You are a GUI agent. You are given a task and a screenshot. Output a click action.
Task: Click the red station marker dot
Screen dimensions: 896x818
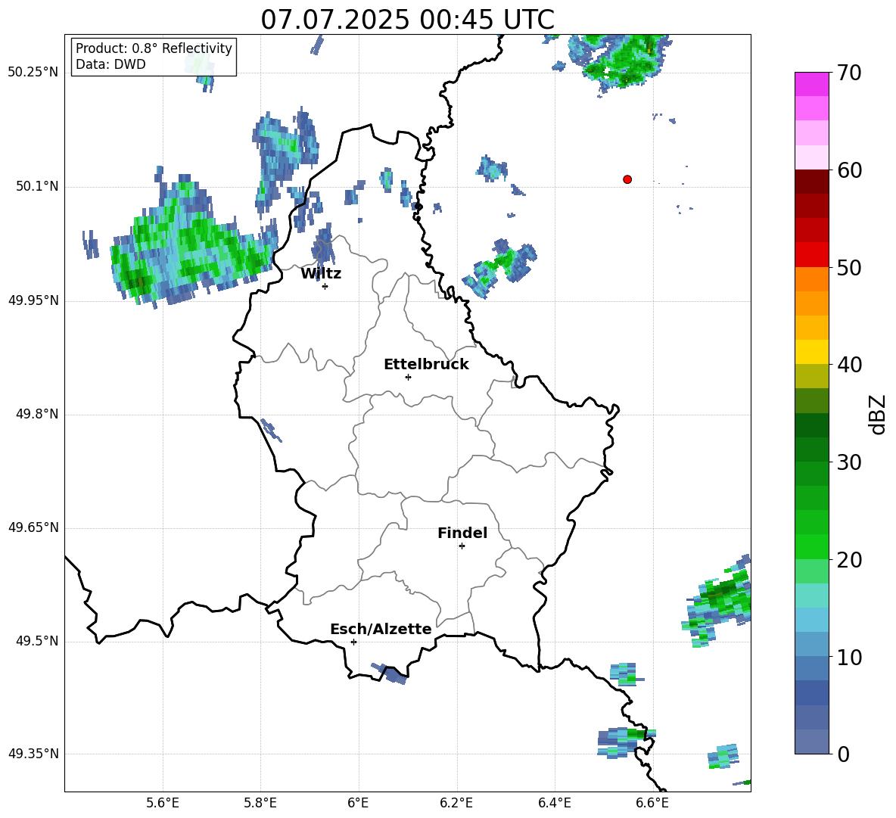[x=627, y=179]
